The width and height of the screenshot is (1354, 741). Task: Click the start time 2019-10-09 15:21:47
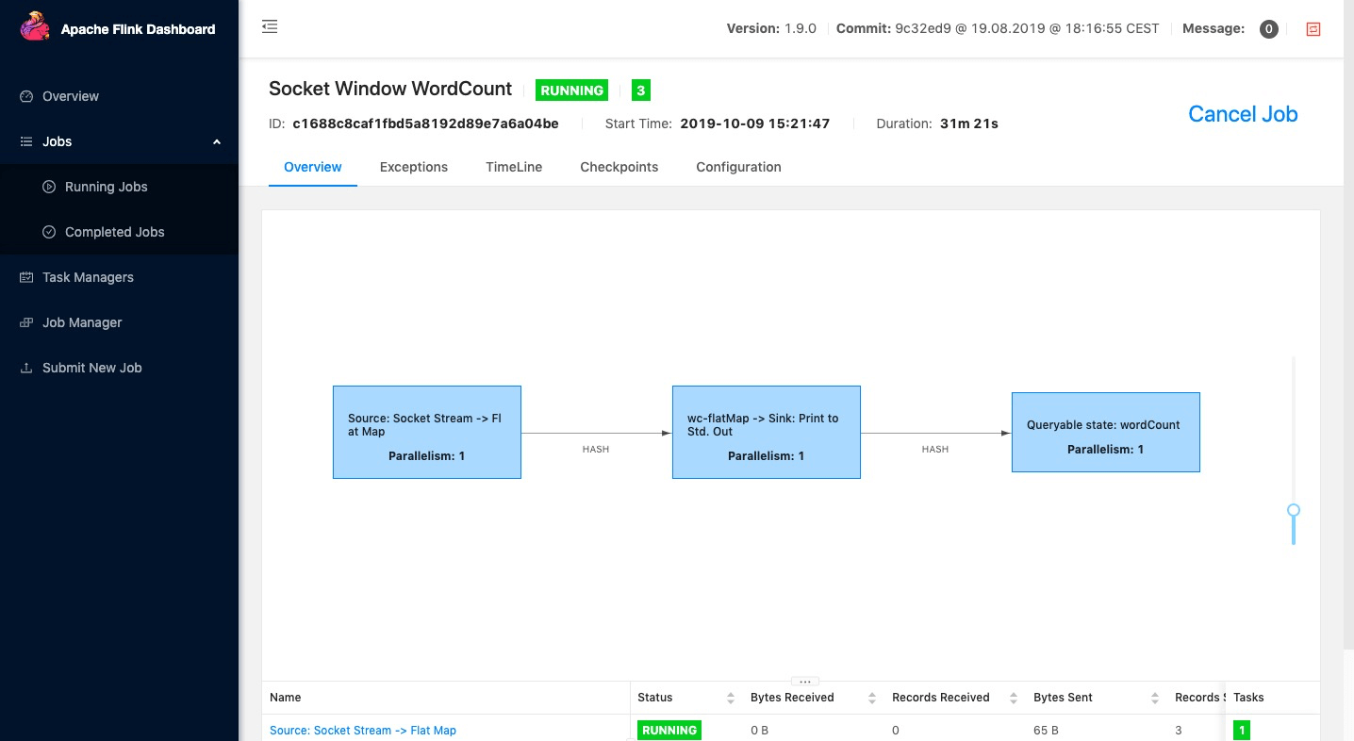[754, 123]
